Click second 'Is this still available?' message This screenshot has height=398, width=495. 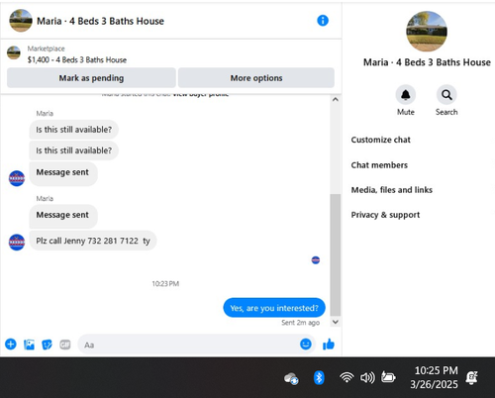point(74,150)
